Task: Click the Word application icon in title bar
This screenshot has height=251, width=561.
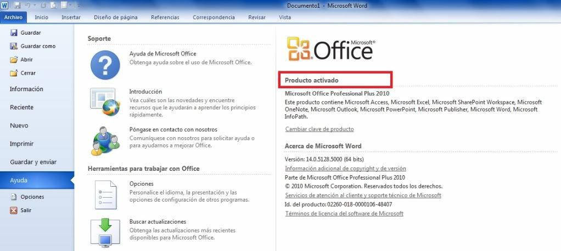Action: [x=4, y=5]
